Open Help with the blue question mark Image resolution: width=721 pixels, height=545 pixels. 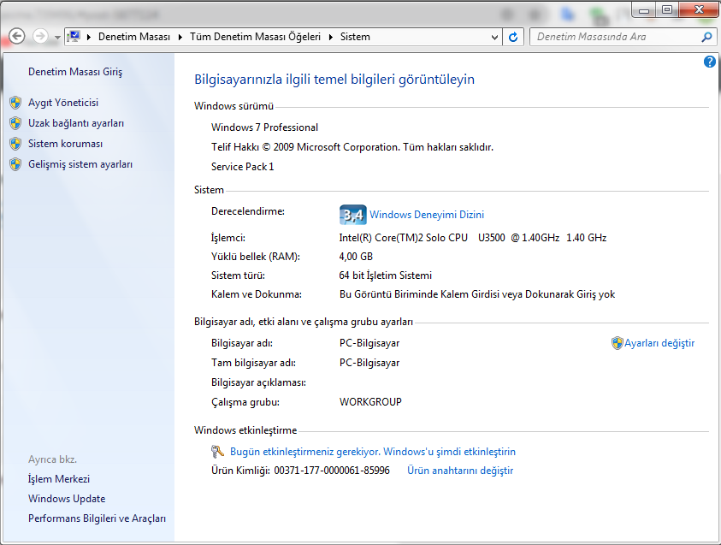[710, 62]
